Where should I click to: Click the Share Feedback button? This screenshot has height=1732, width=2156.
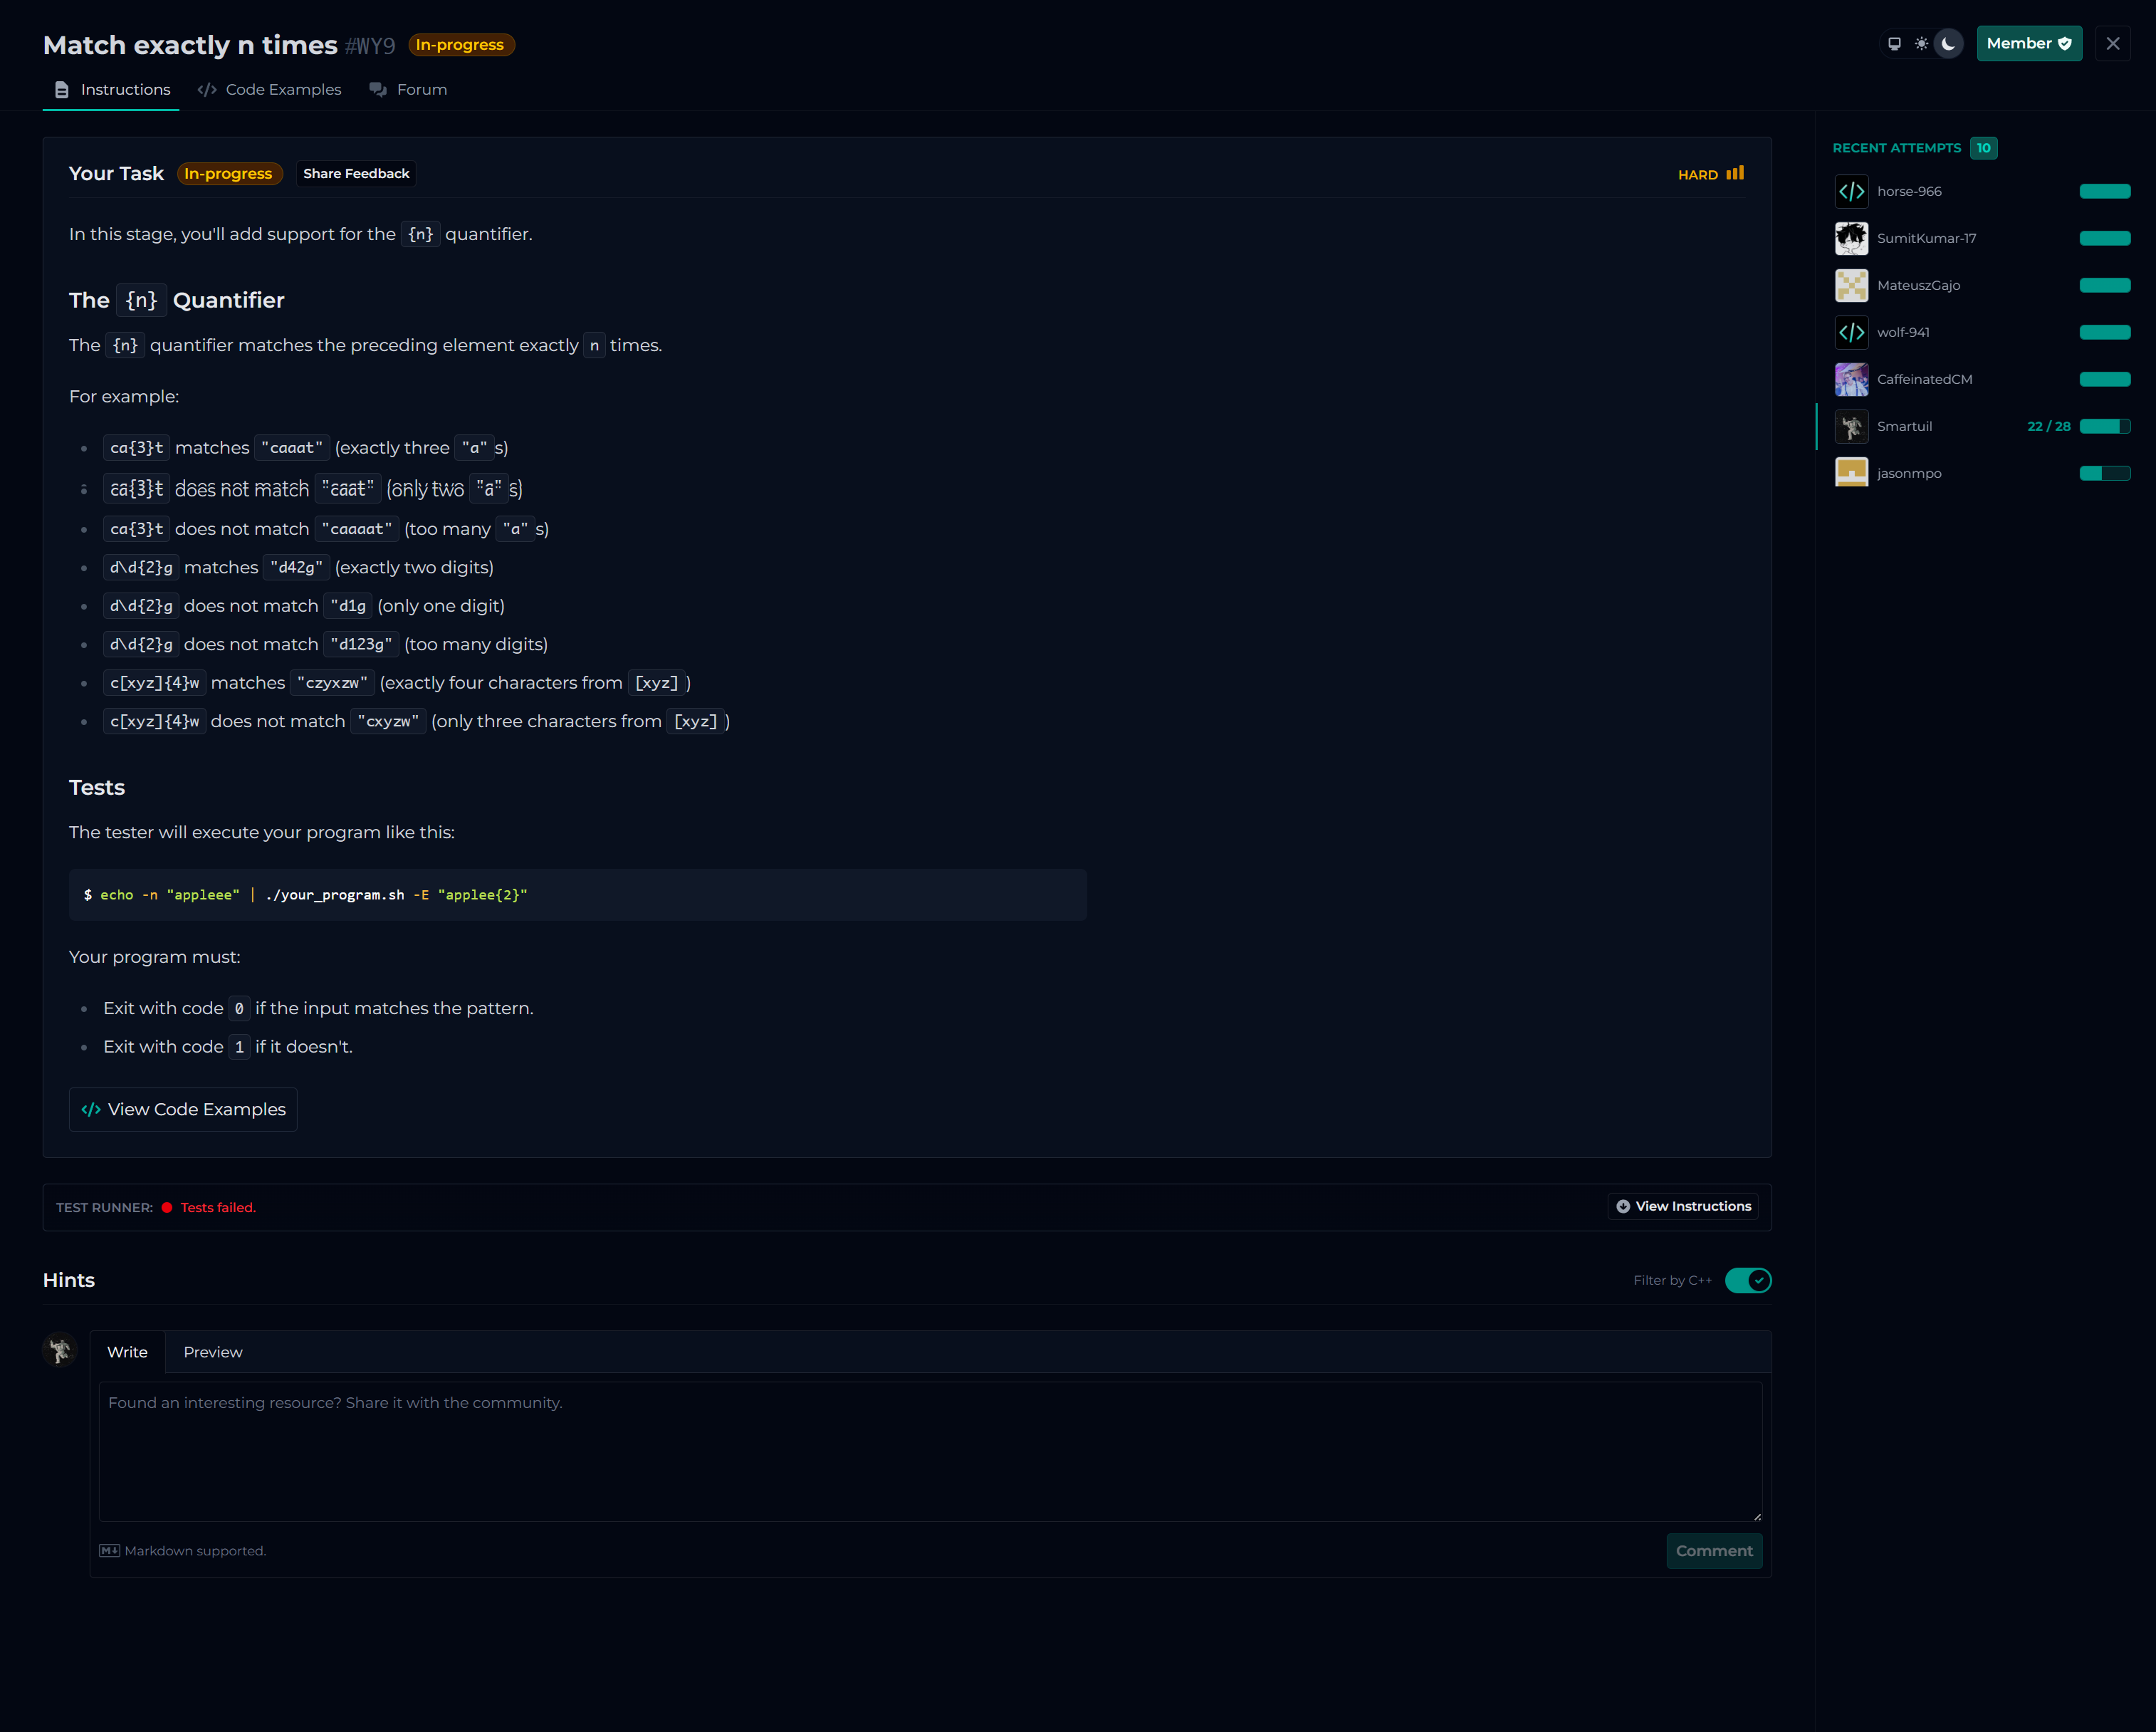point(356,173)
